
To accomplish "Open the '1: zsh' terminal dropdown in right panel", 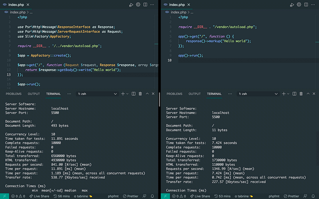I will point(258,94).
